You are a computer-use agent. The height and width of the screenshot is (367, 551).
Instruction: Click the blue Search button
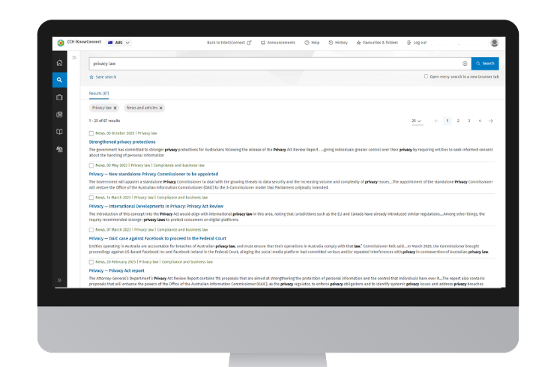[484, 64]
